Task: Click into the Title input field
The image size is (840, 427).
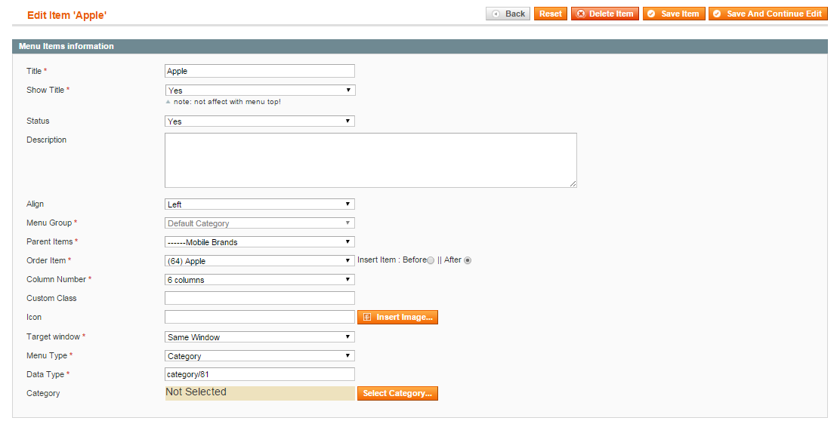Action: (260, 71)
